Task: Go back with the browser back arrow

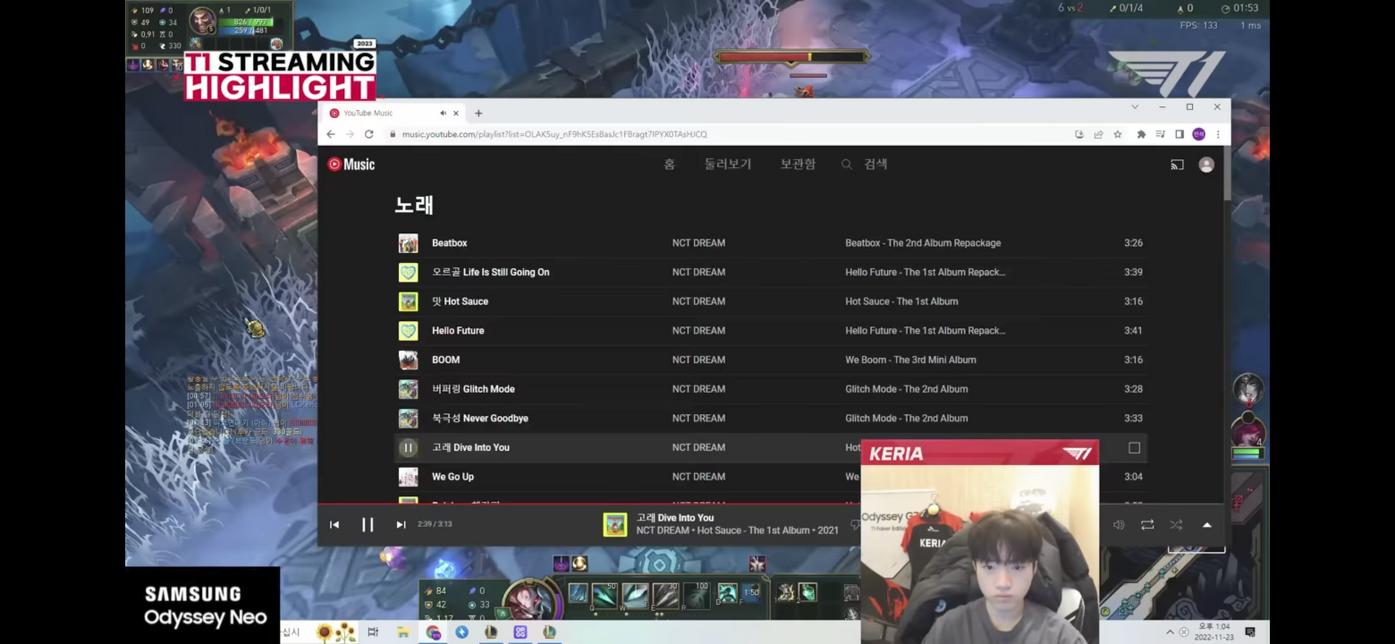Action: pyautogui.click(x=331, y=134)
